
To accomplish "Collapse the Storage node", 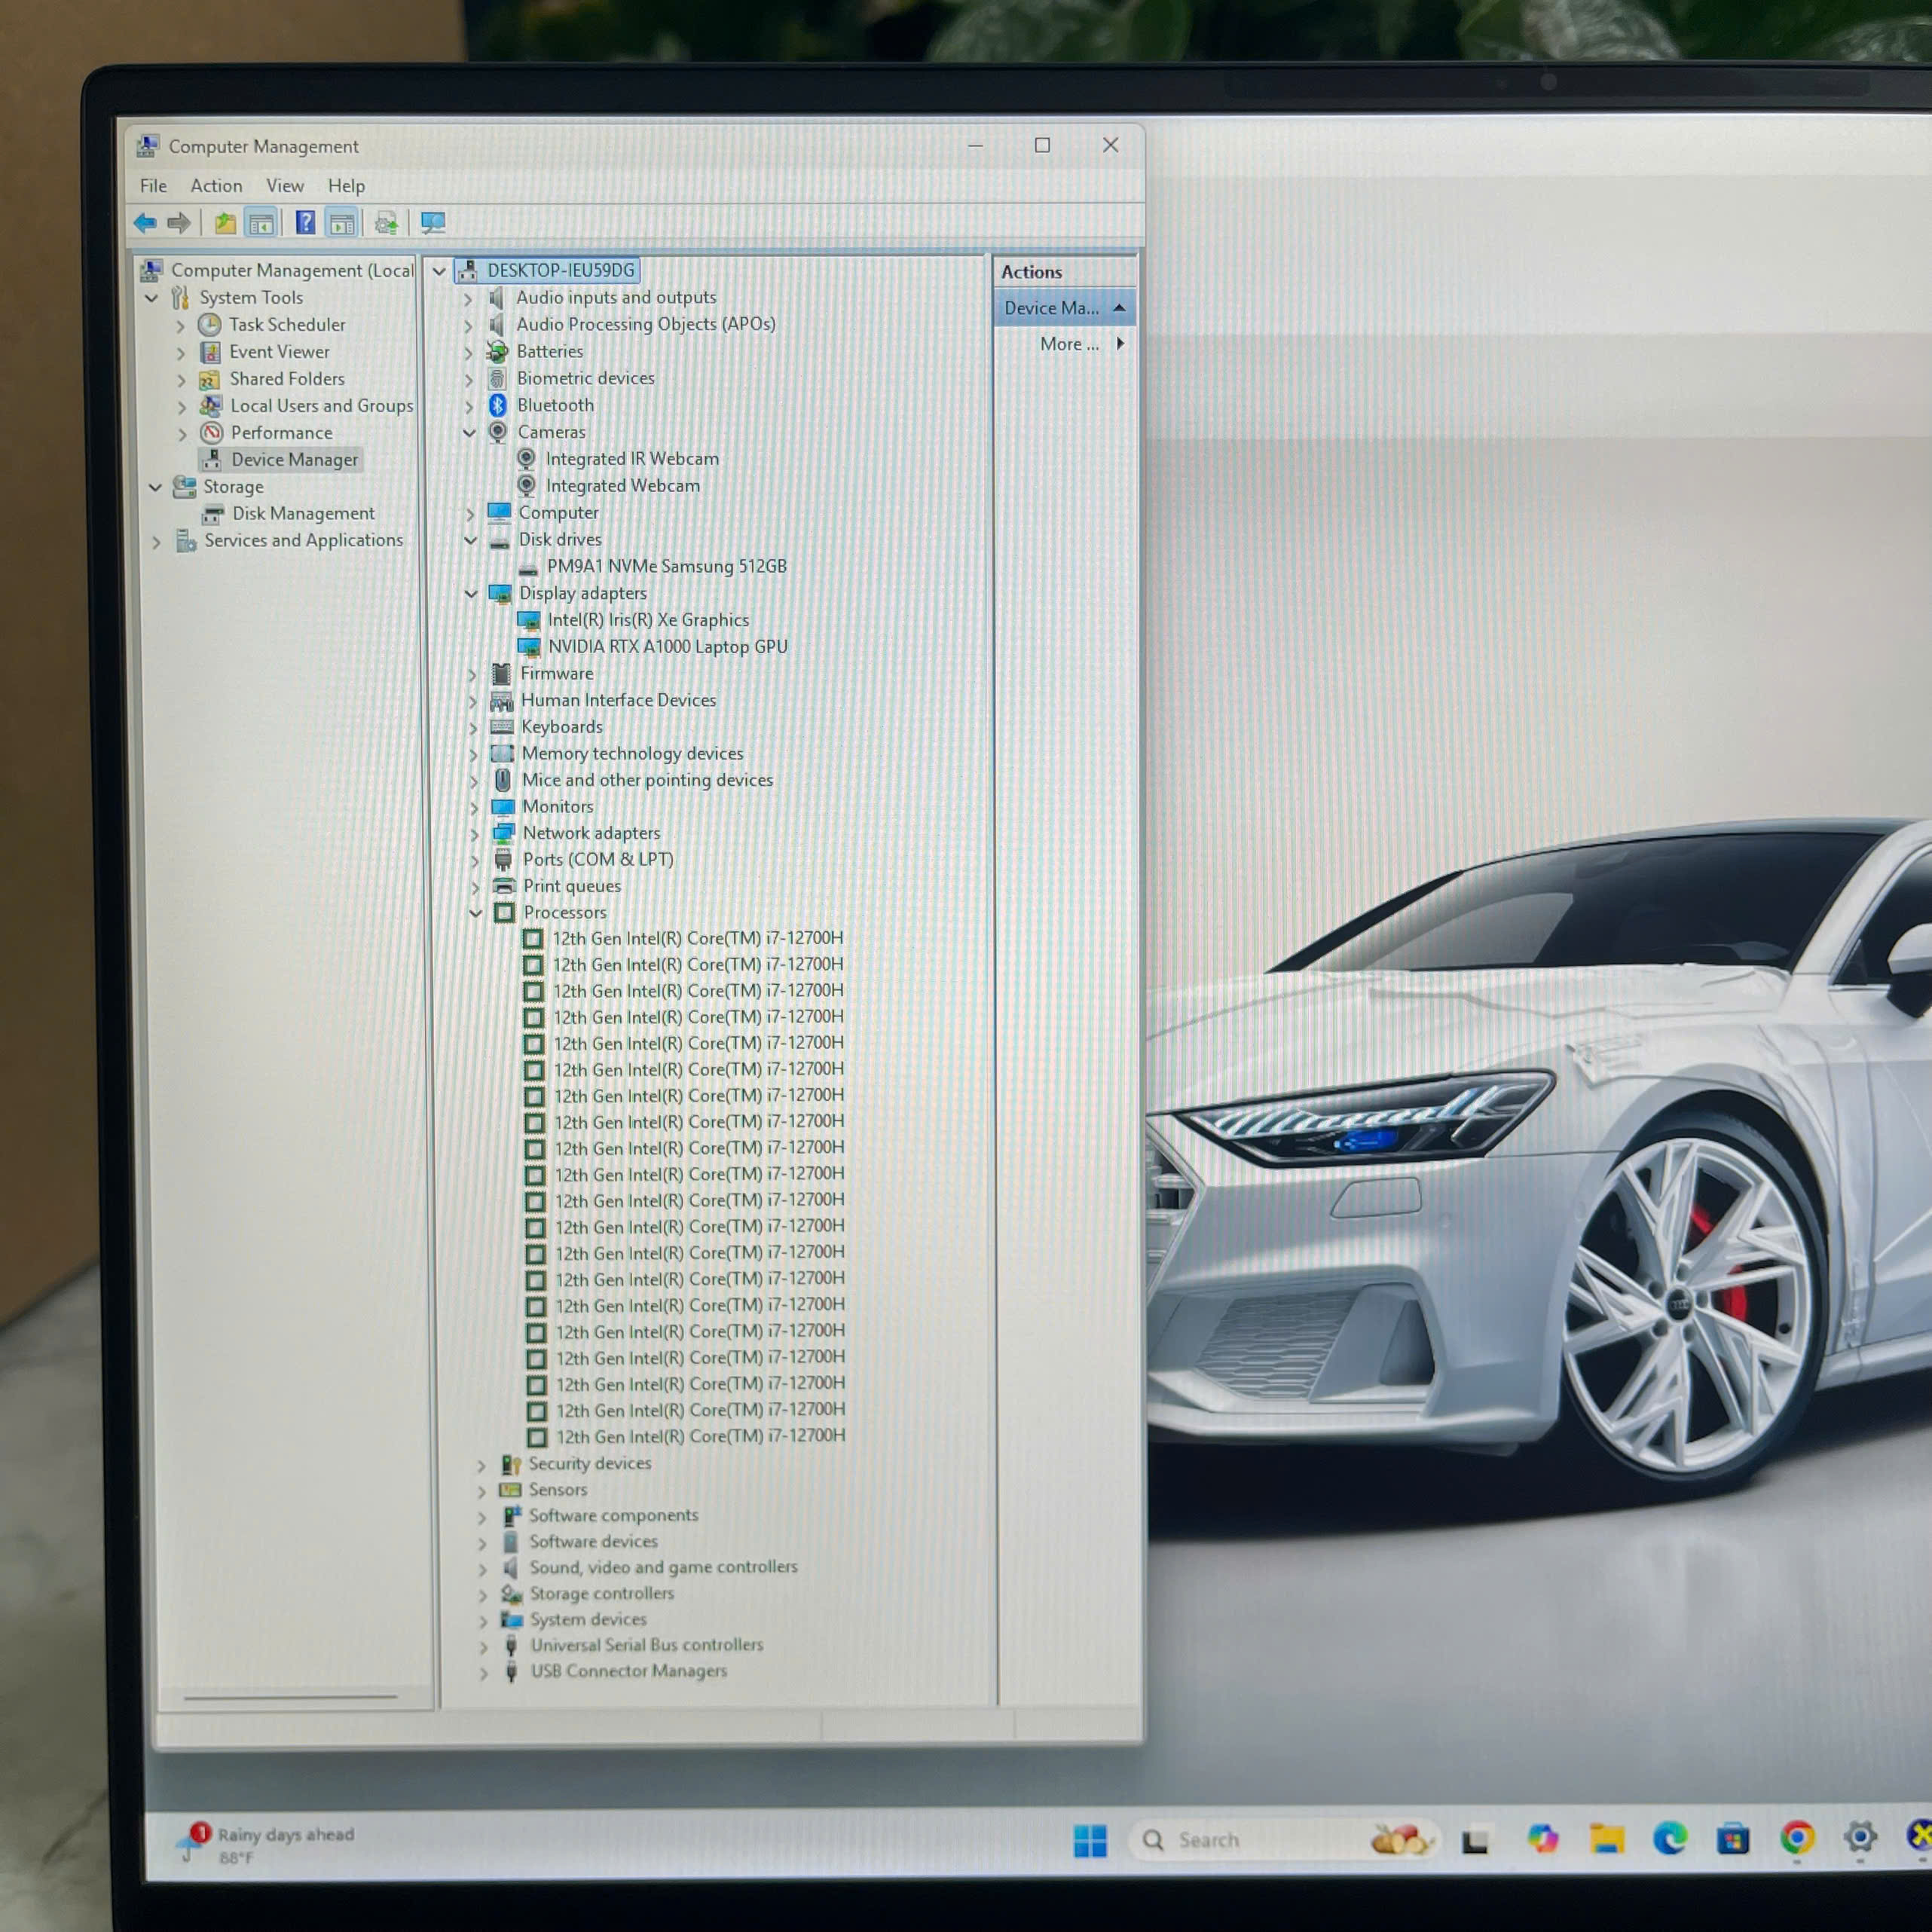I will (155, 487).
